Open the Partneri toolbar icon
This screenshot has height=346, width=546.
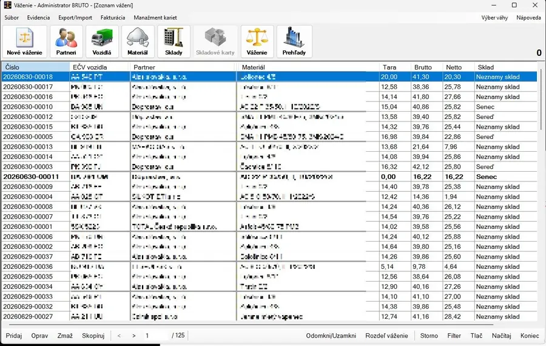(66, 41)
